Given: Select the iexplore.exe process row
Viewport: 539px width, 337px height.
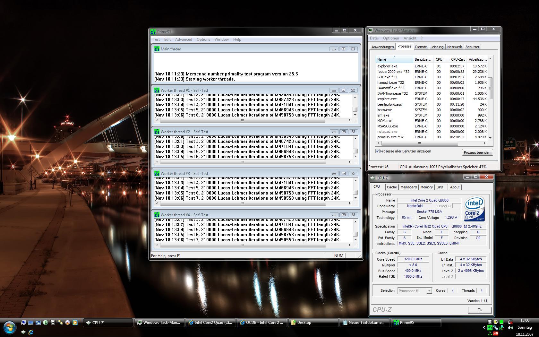Looking at the screenshot, I should 432,99.
